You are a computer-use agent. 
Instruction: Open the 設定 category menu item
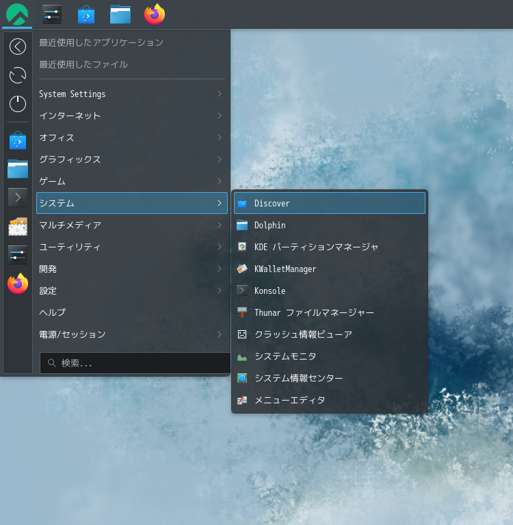[132, 291]
